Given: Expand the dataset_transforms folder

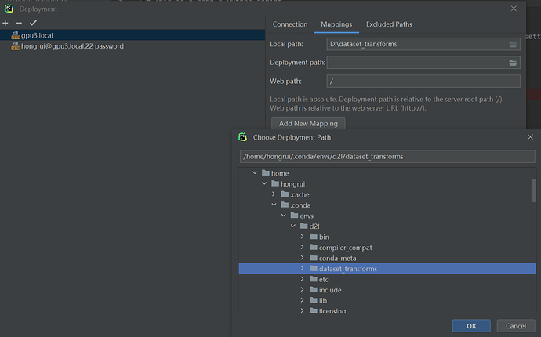Looking at the screenshot, I should click(302, 269).
